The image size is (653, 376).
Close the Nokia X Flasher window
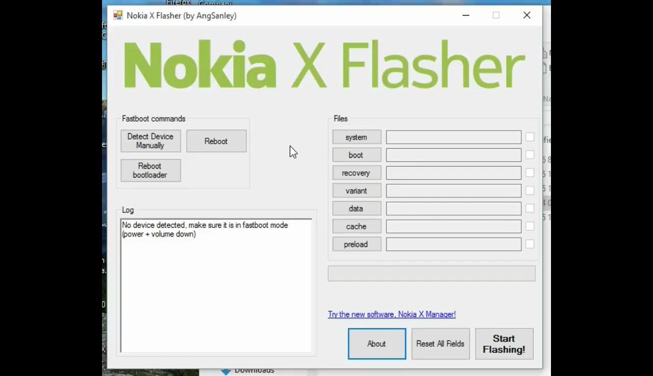click(527, 15)
